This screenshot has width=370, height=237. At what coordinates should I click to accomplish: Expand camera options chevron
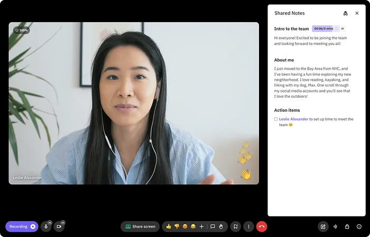(x=63, y=222)
